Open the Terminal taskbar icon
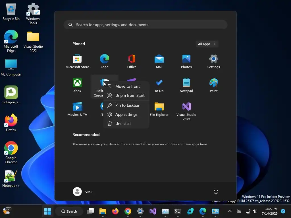 [178, 211]
